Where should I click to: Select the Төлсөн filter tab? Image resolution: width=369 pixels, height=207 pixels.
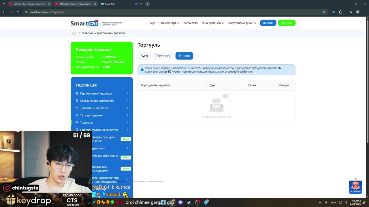click(184, 56)
